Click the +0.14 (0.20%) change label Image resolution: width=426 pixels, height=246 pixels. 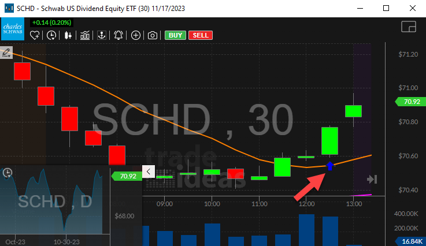coord(51,23)
